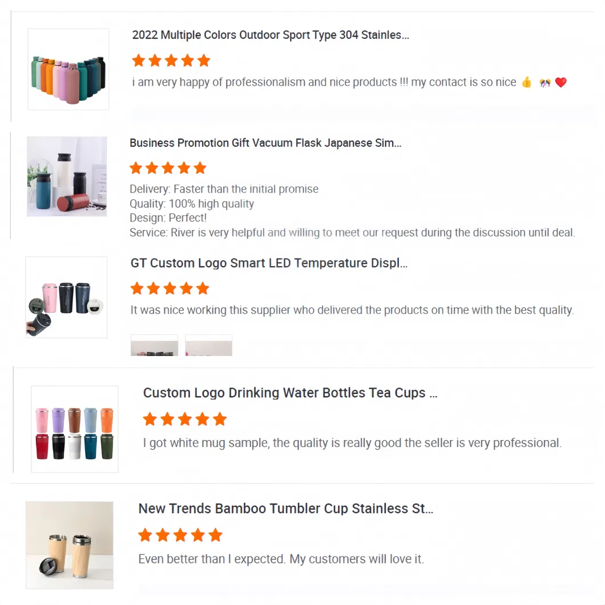Open the colorful sport bottles product image
Image resolution: width=605 pixels, height=605 pixels.
pyautogui.click(x=68, y=69)
